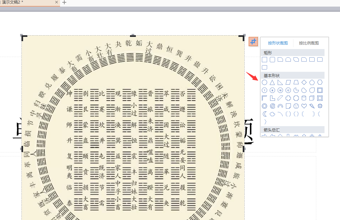Click the orange crop tool button
The height and width of the screenshot is (220, 340).
pos(253,41)
